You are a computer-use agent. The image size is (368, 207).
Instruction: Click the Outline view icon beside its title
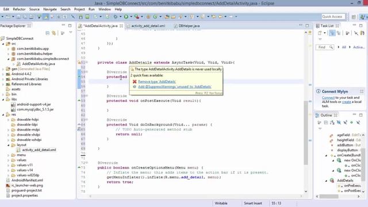[317, 115]
